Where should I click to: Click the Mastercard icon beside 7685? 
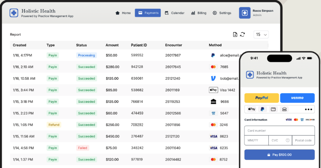pyautogui.click(x=213, y=67)
